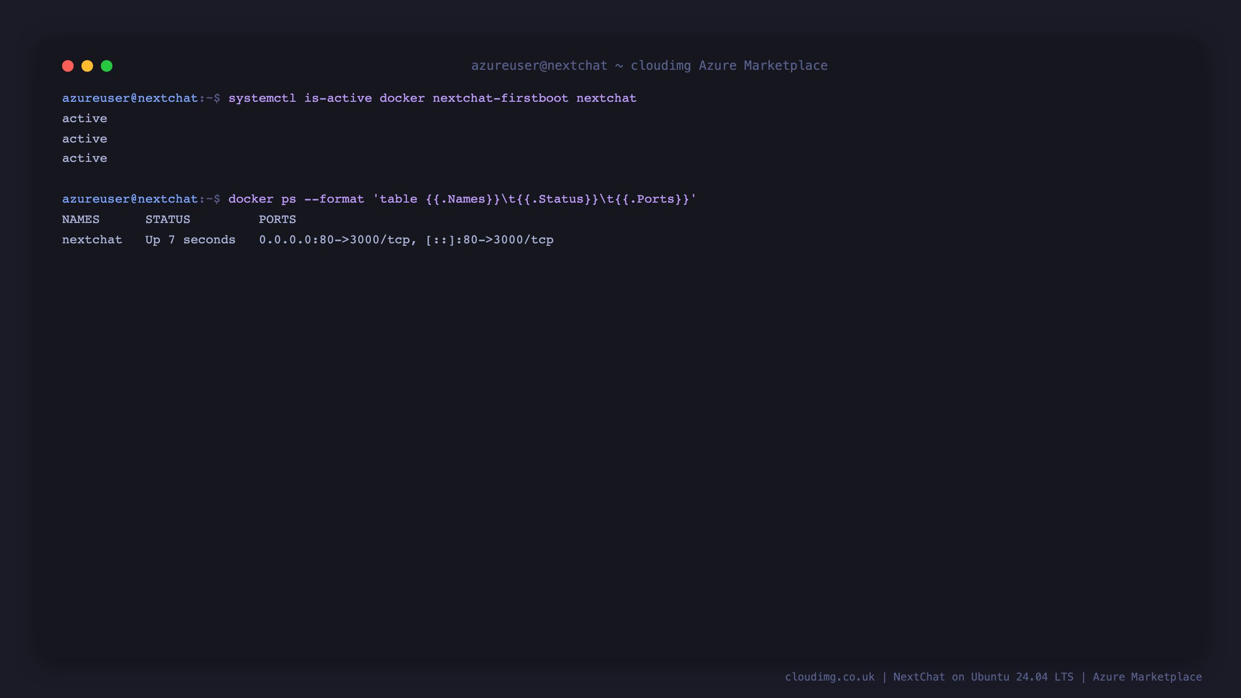Image resolution: width=1241 pixels, height=698 pixels.
Task: Click the 'systemctl is-active docker nextchat-firstboot nextchat' command
Action: [432, 98]
